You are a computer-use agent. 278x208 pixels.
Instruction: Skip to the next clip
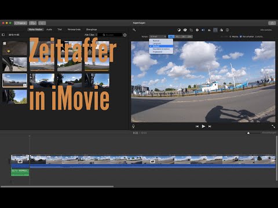pyautogui.click(x=210, y=127)
